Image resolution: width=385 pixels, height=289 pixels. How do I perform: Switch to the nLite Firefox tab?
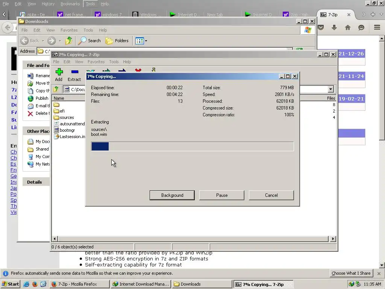coord(34,15)
